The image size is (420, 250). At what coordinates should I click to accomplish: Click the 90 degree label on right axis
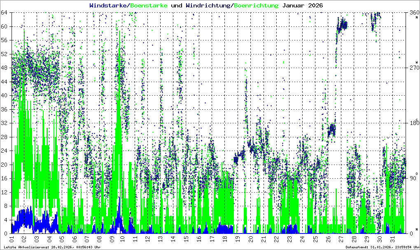pyautogui.click(x=413, y=179)
